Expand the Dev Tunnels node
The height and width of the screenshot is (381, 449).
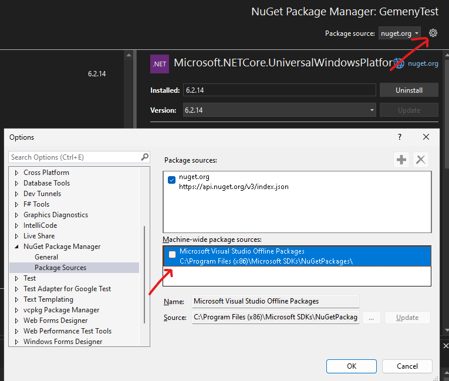tap(16, 194)
